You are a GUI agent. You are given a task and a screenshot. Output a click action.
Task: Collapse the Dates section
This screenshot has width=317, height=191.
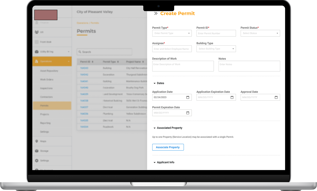click(x=154, y=83)
